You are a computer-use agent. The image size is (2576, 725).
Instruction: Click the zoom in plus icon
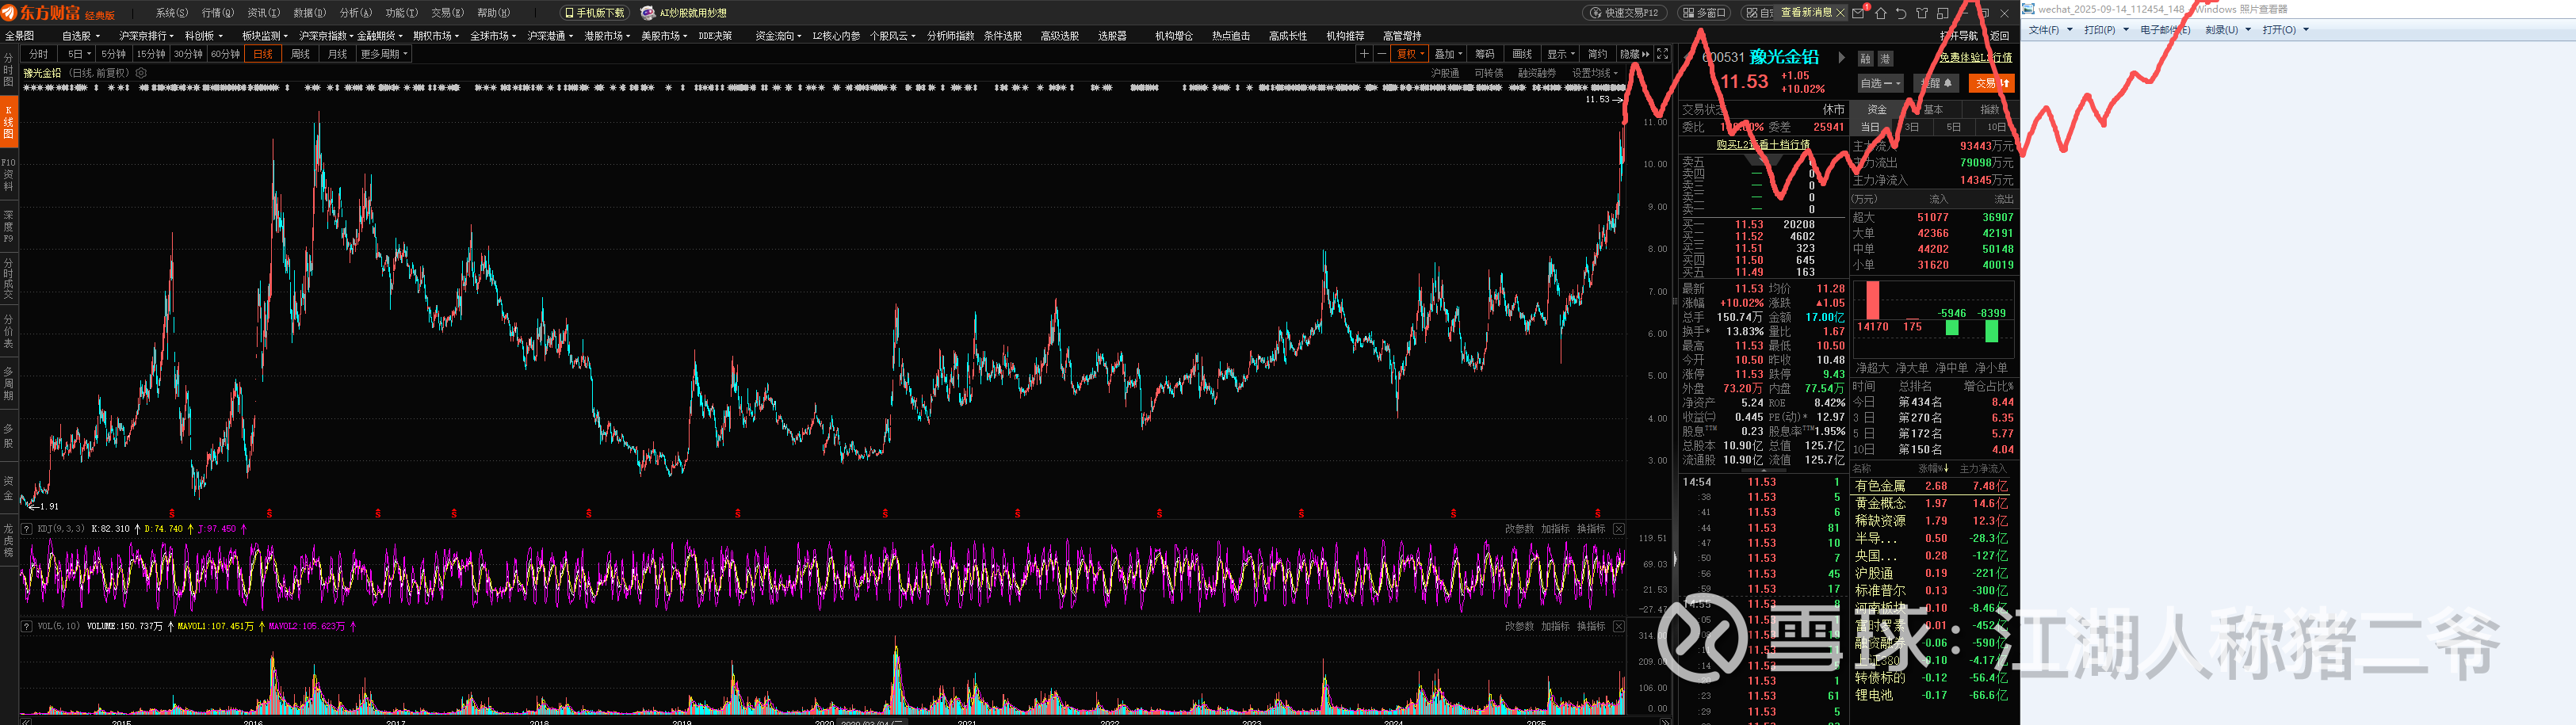(x=1364, y=54)
